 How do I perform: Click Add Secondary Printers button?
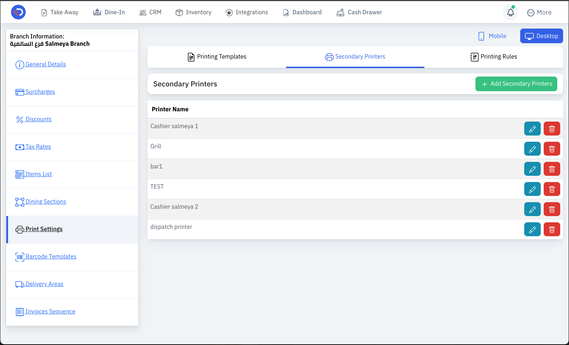pos(516,84)
